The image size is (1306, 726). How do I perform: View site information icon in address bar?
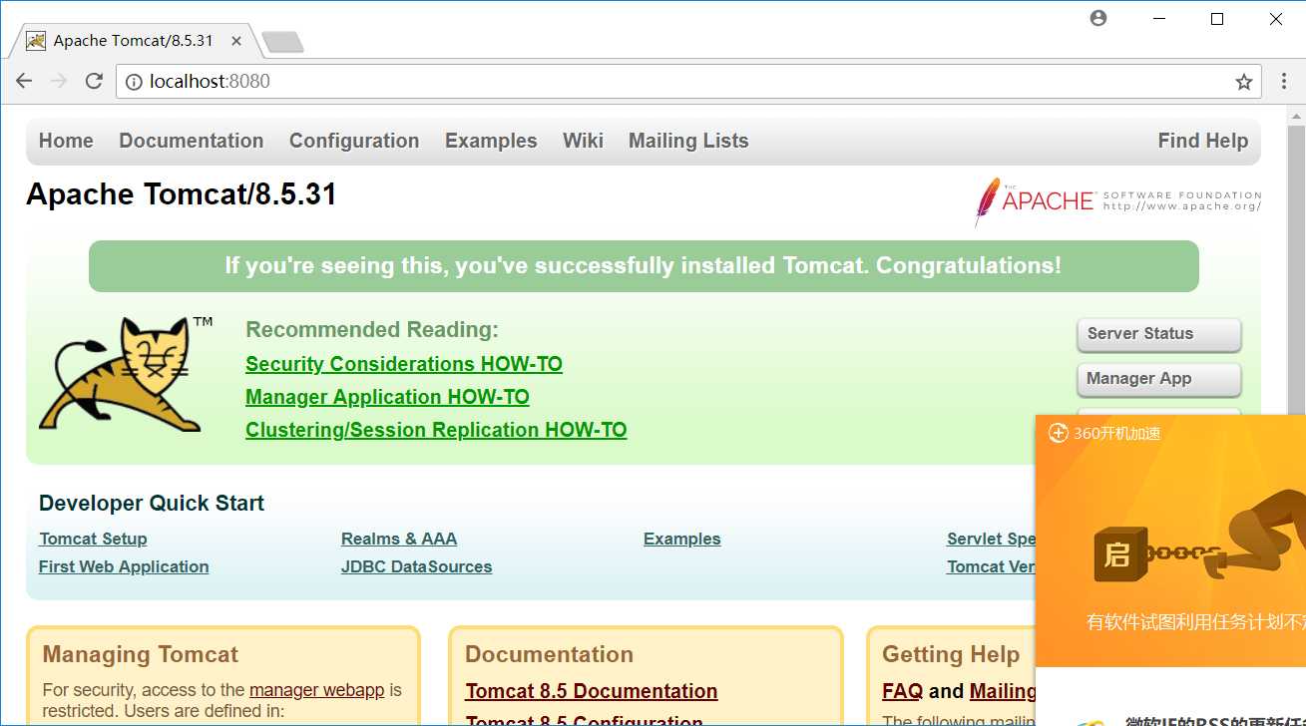pyautogui.click(x=134, y=82)
